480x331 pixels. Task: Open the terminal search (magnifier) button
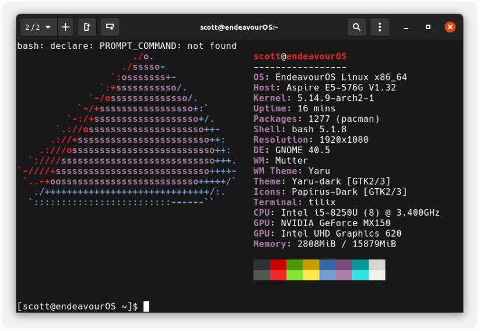pos(356,27)
